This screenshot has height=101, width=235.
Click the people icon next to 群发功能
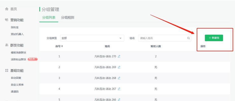[7, 45]
